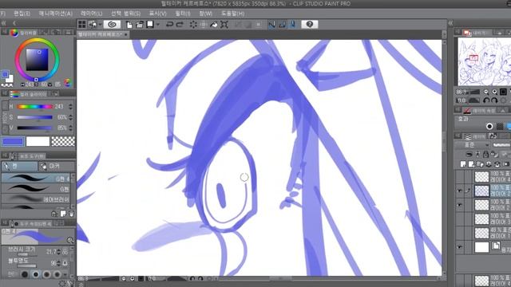Click the help question mark icon
511x287 pixels.
310,25
